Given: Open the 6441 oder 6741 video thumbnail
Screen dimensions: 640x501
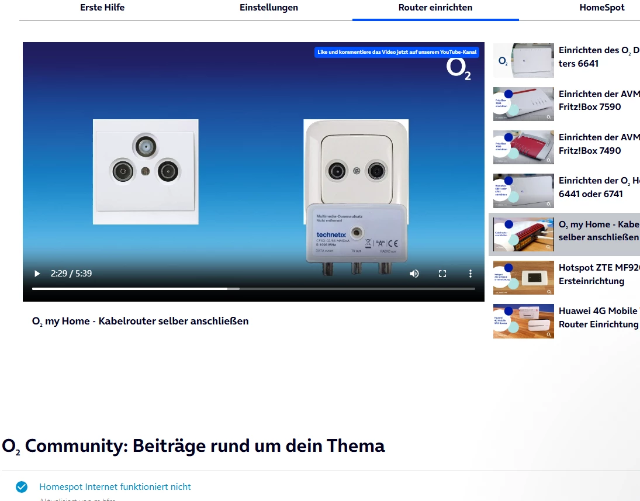Looking at the screenshot, I should 523,191.
